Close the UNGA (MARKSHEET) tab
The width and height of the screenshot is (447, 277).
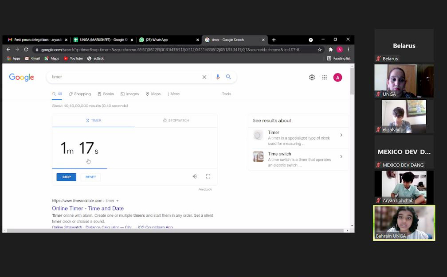pyautogui.click(x=132, y=40)
